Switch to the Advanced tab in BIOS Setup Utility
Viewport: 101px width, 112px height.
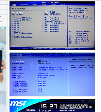point(24,5)
